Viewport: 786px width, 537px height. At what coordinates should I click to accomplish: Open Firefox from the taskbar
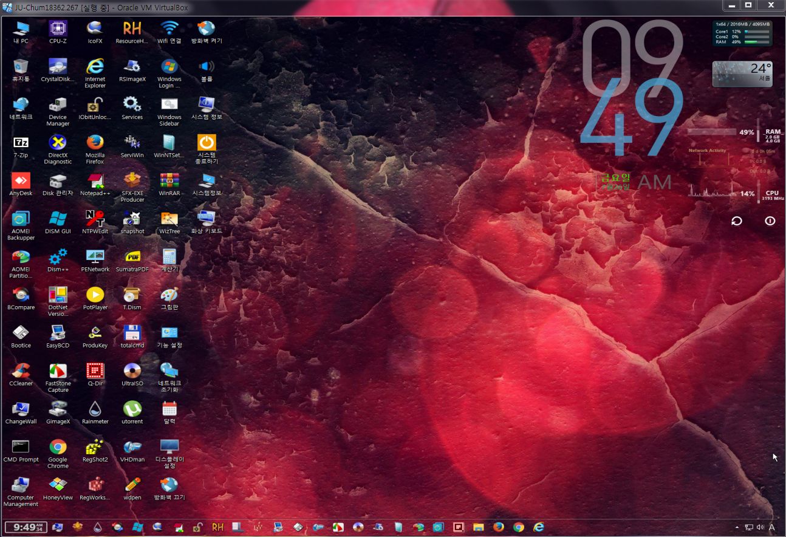[499, 527]
